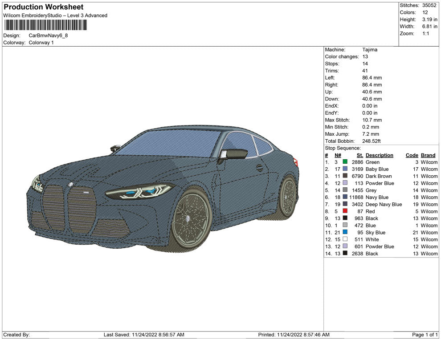
Task: Click the Production Worksheet title
Action: click(44, 7)
